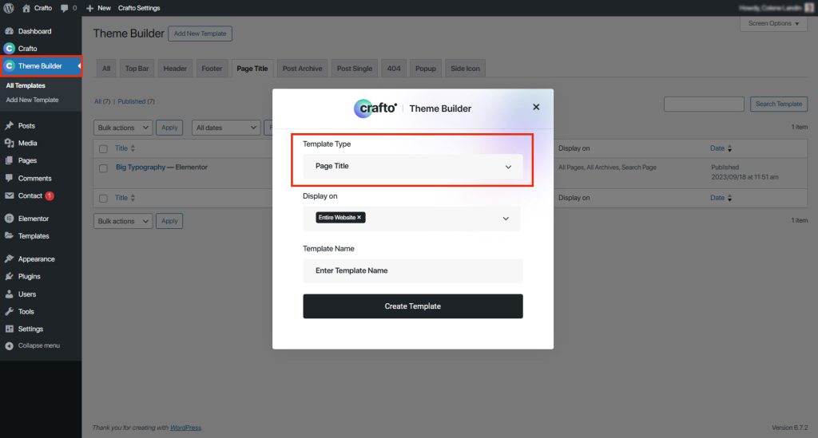Open Users sidebar icon
818x438 pixels.
[9, 294]
